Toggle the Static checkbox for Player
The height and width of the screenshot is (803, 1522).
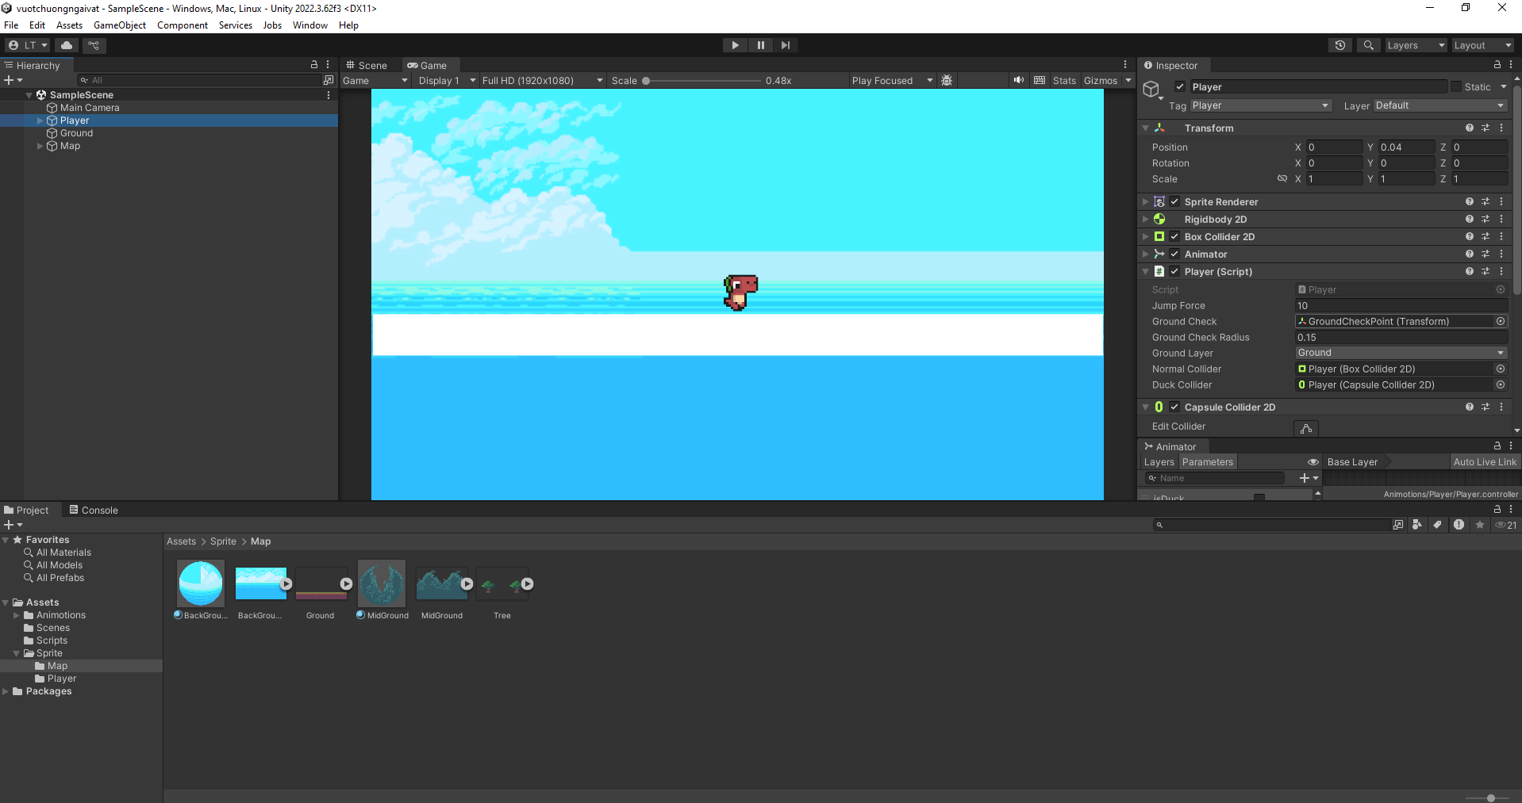[1456, 87]
